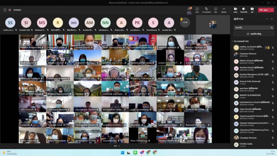Click the Share invite button

[254, 34]
